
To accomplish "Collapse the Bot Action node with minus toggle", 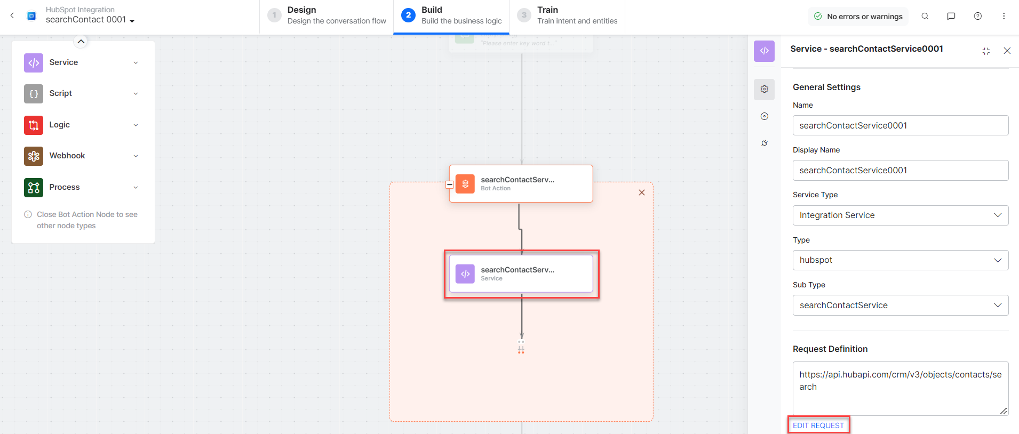I will pos(450,184).
